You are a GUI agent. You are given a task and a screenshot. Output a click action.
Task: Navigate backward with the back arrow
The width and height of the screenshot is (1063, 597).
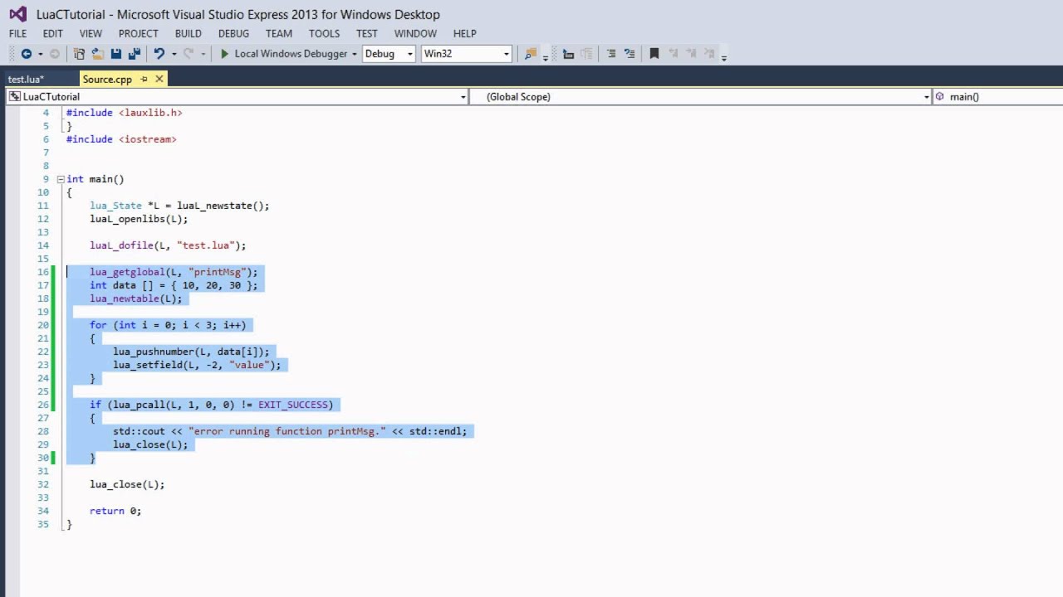26,54
